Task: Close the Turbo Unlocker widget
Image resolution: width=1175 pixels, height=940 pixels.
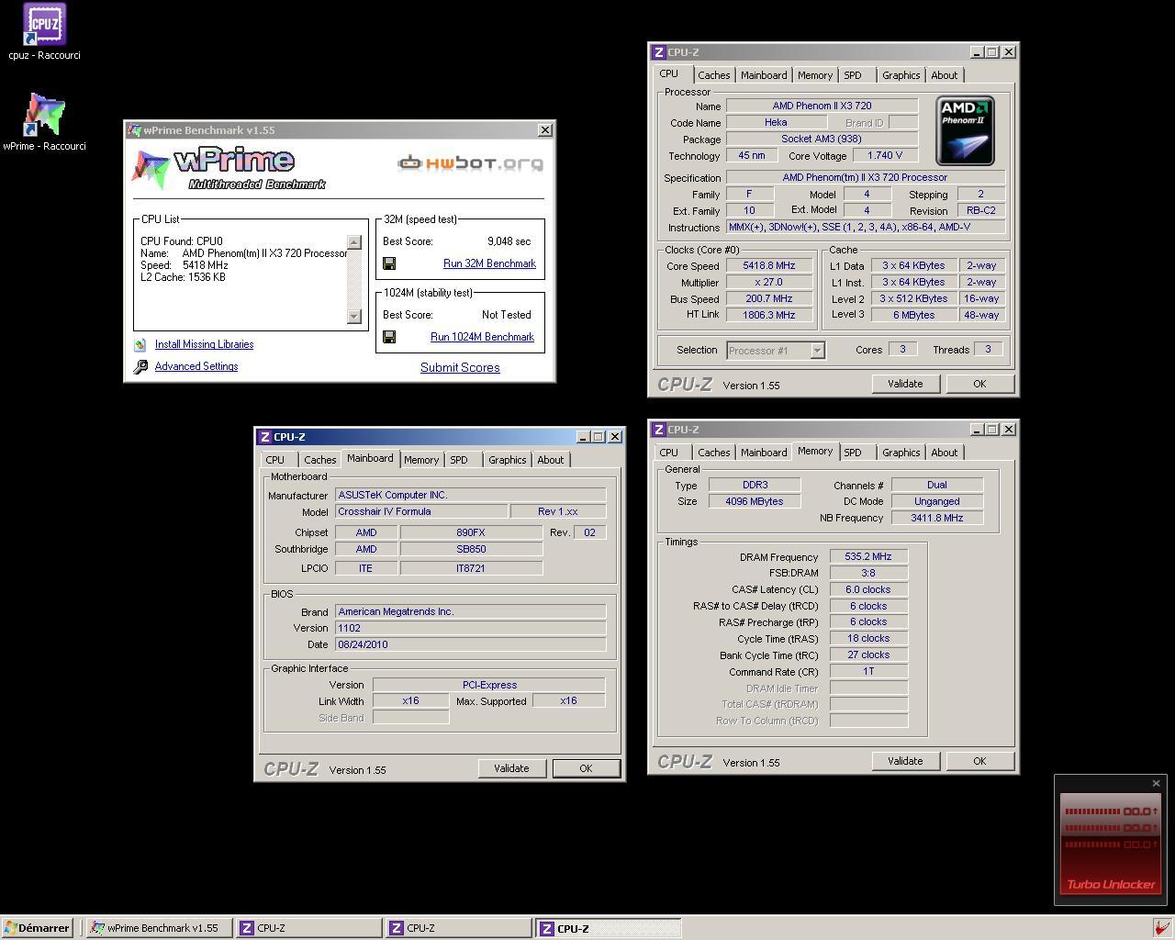Action: [x=1156, y=783]
